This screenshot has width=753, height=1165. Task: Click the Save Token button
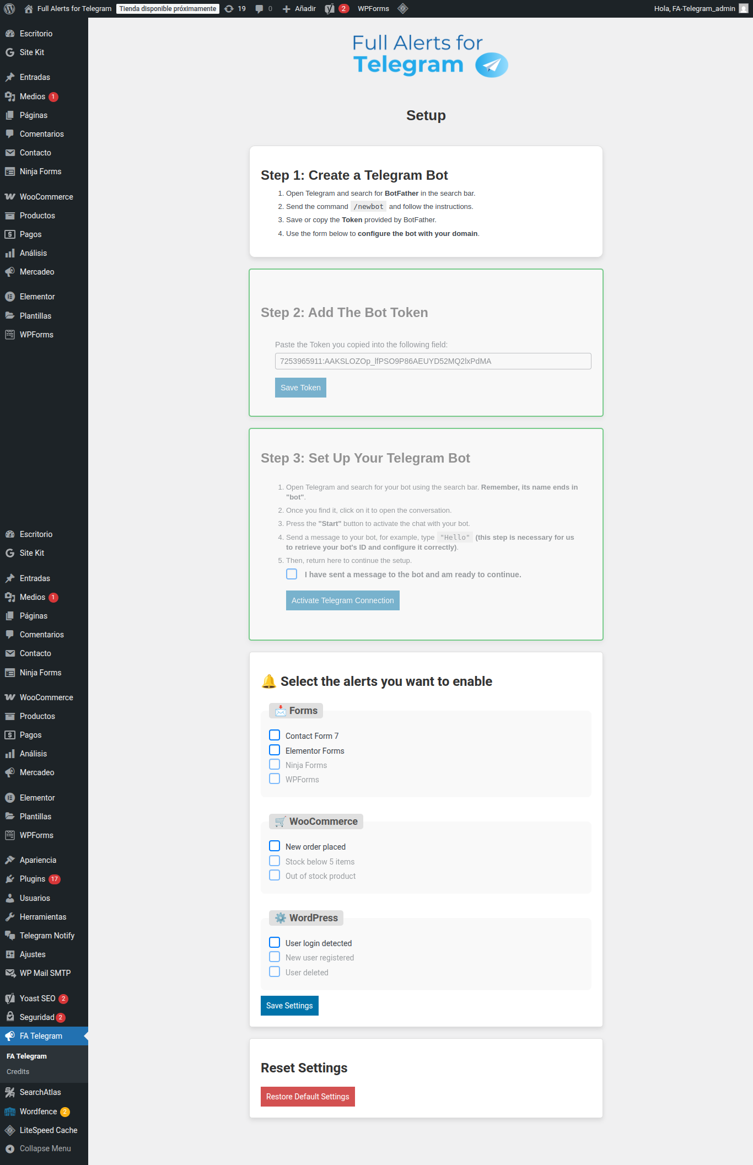300,388
